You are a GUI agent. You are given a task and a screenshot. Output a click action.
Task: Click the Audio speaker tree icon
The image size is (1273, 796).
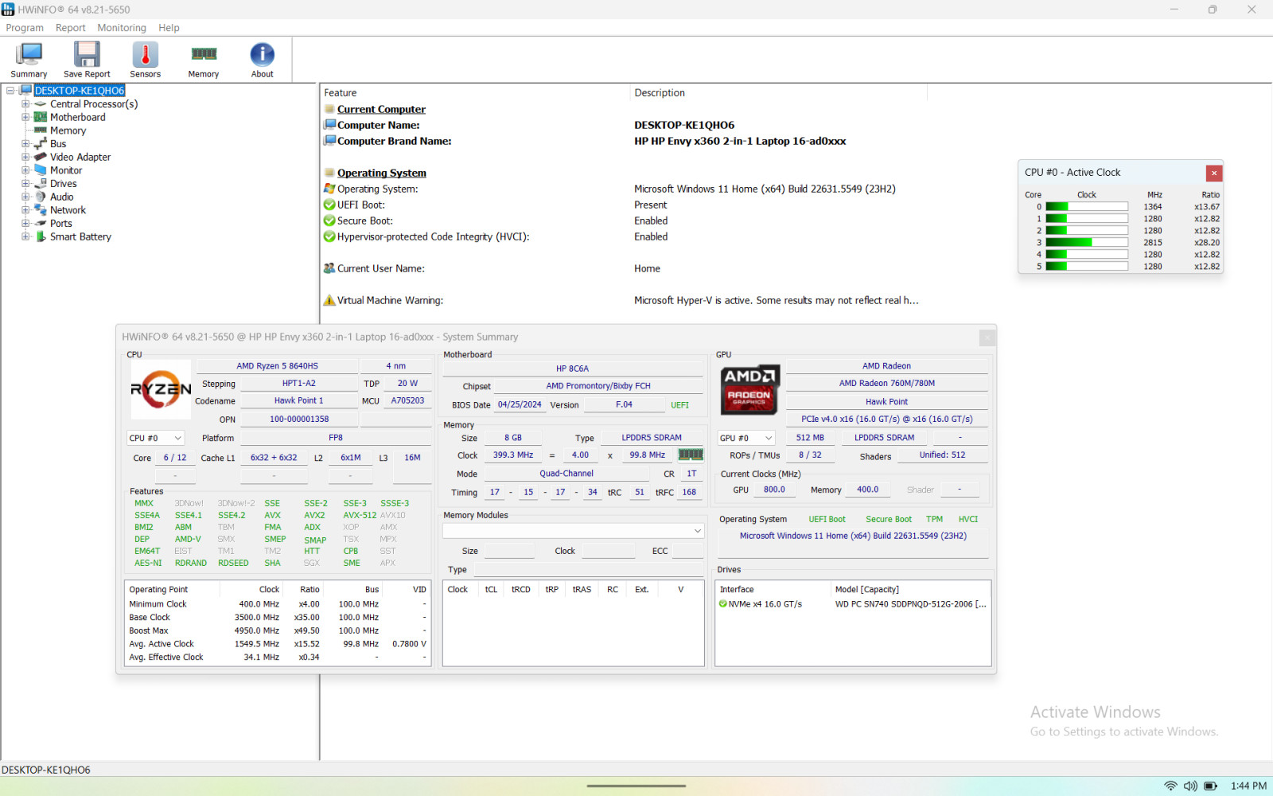[x=41, y=197]
